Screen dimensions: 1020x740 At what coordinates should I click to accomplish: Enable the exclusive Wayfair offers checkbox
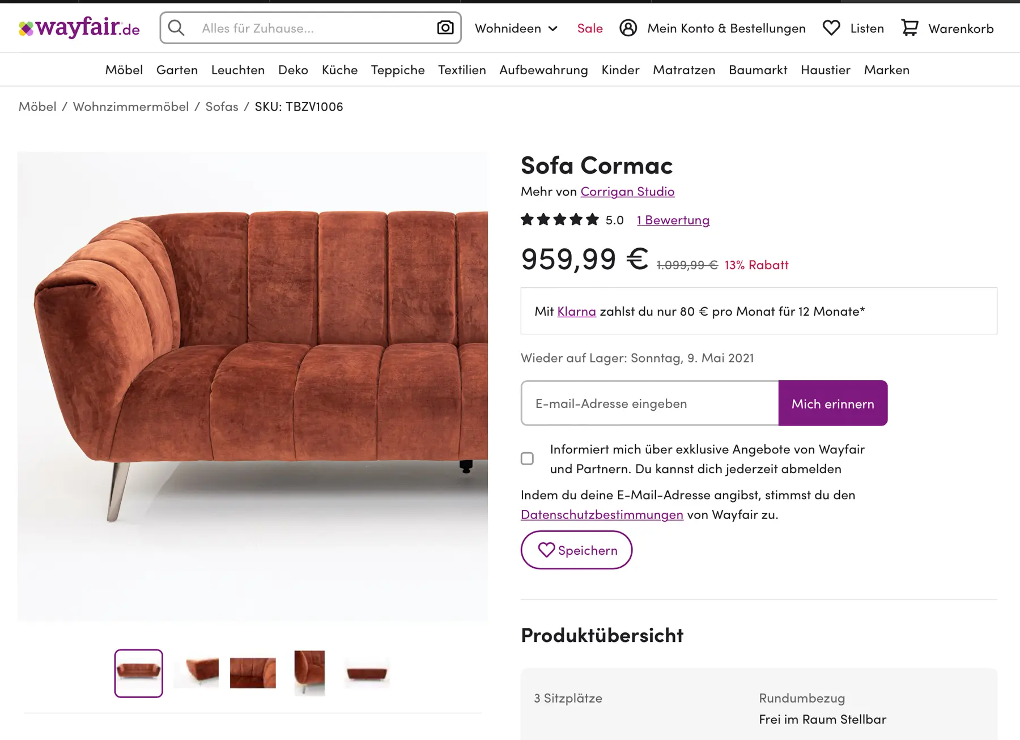click(x=527, y=459)
